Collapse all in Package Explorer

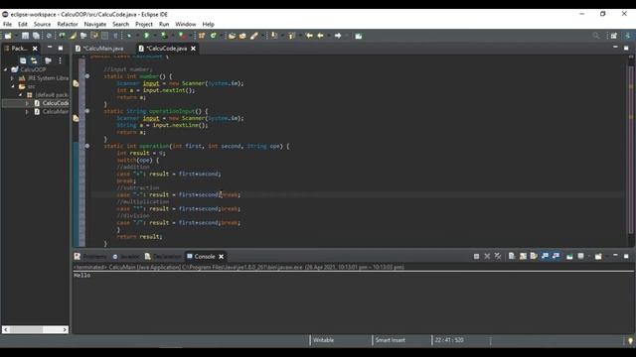tap(23, 60)
